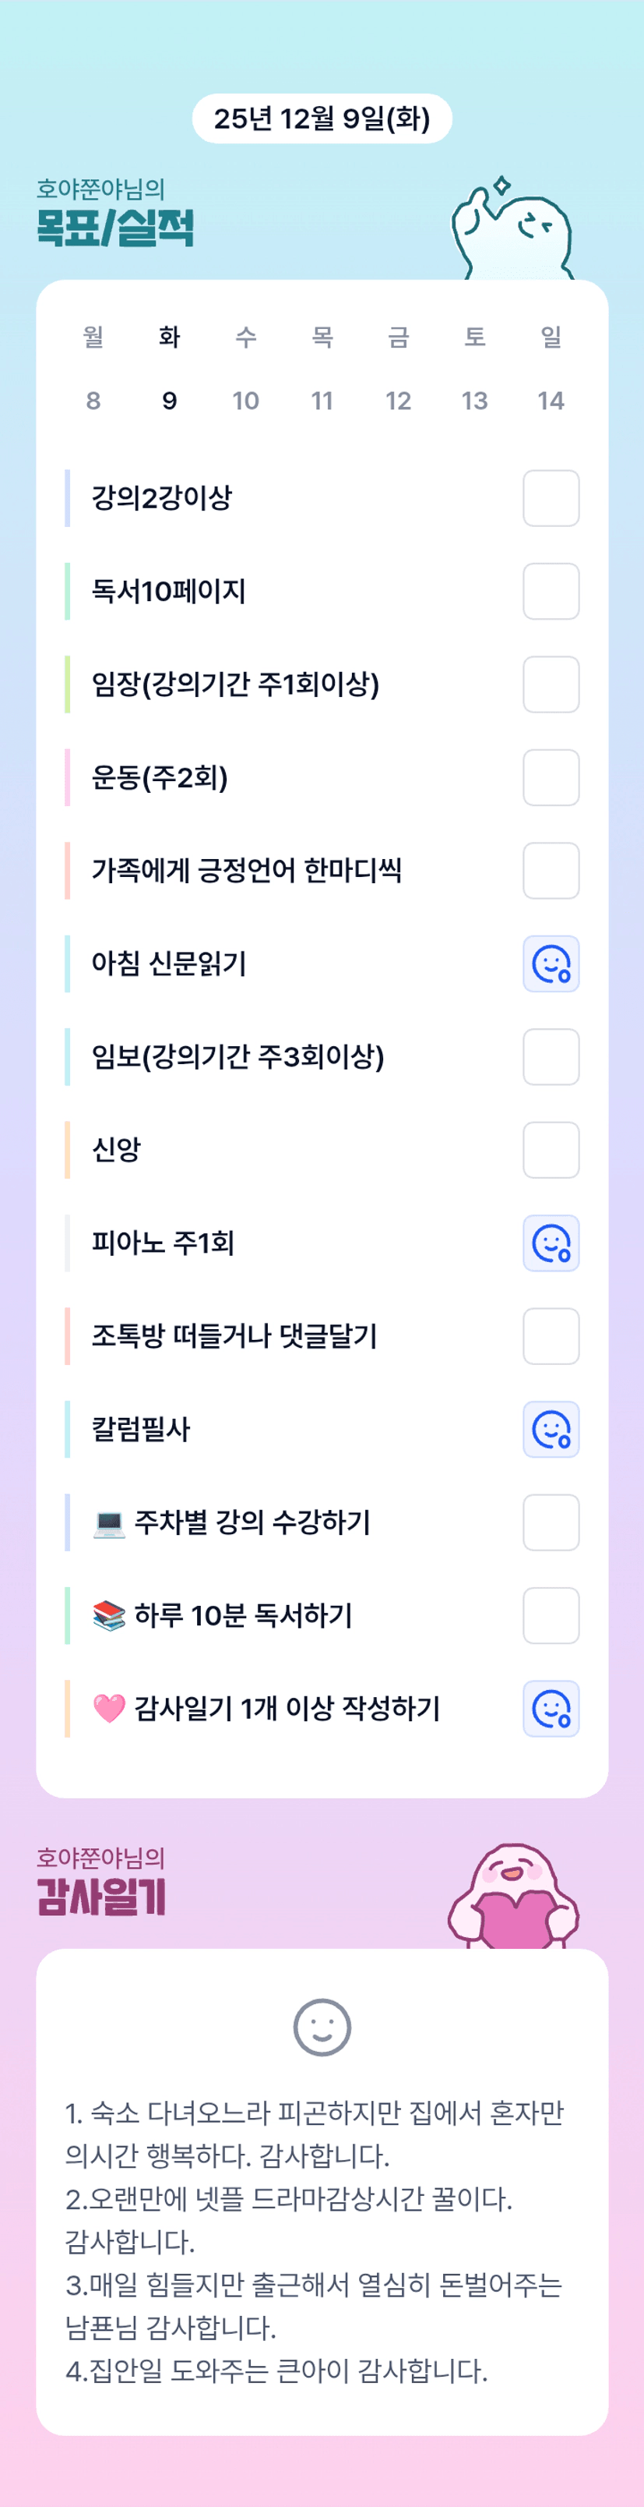The image size is (644, 2507).
Task: Check the 신앙 goal checkbox
Action: coord(551,1149)
